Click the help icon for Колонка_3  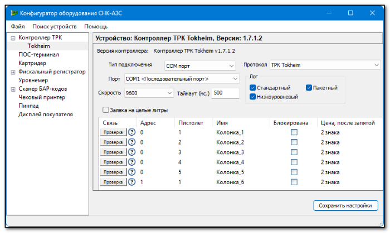coord(131,152)
